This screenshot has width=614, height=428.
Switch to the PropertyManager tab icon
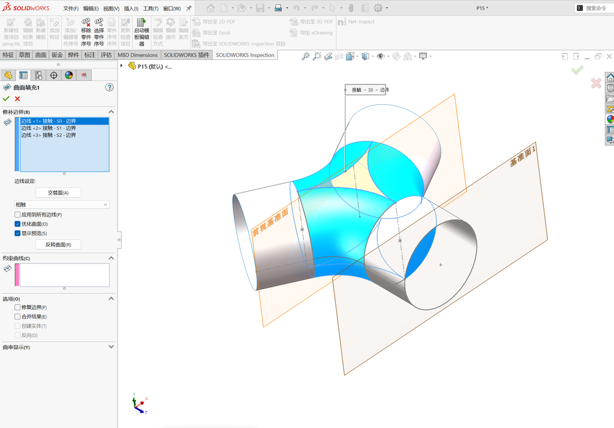click(x=23, y=75)
